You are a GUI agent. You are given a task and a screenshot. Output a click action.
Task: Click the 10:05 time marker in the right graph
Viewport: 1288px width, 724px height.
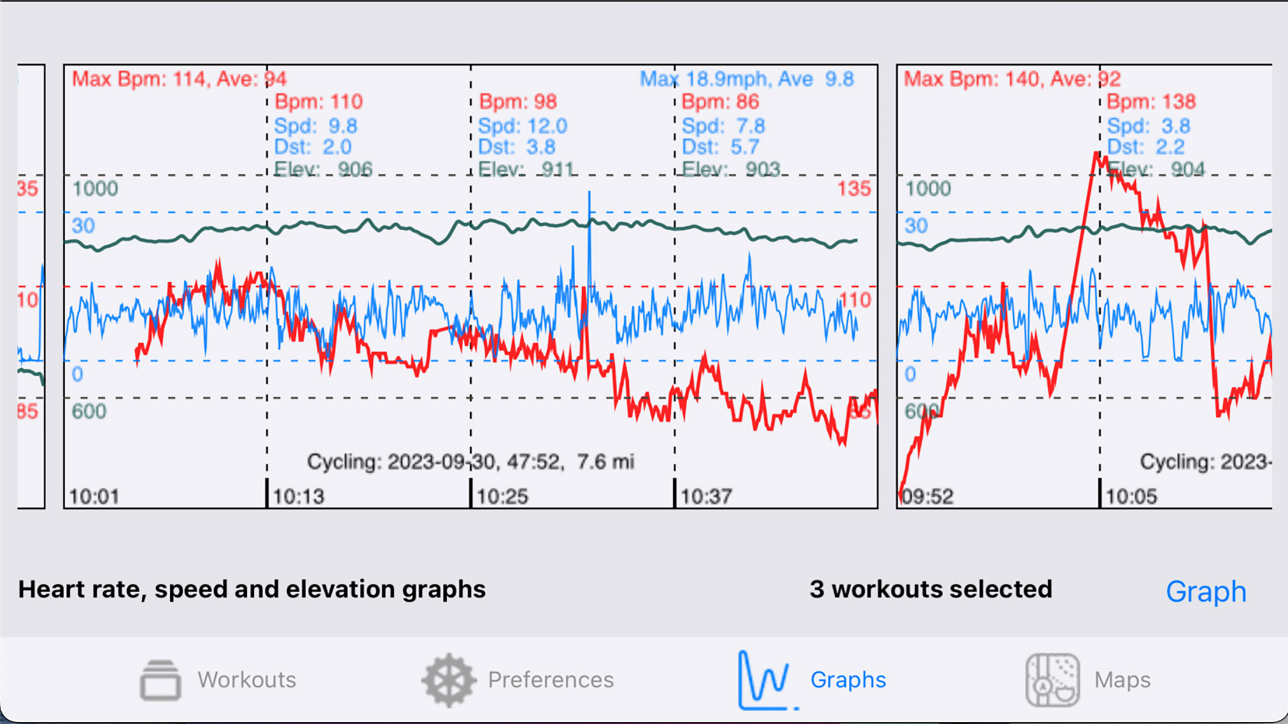tap(1130, 497)
